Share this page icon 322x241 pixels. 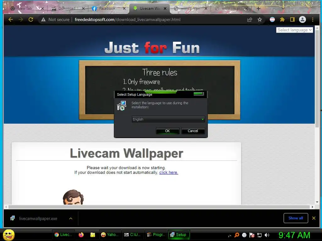pyautogui.click(x=249, y=19)
